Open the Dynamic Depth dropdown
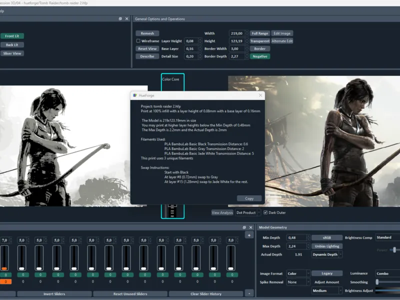This screenshot has height=300, width=400. pos(327,254)
